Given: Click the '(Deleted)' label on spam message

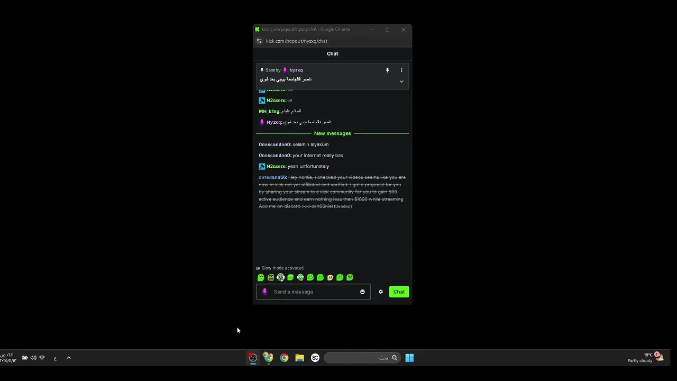Looking at the screenshot, I should point(343,206).
